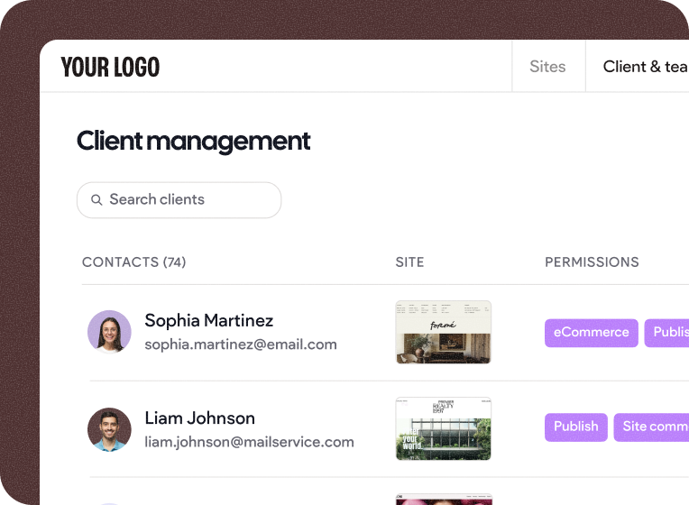Screen dimensions: 689x505
Task: Click the PERMISSIONS column header
Action: [x=592, y=262]
